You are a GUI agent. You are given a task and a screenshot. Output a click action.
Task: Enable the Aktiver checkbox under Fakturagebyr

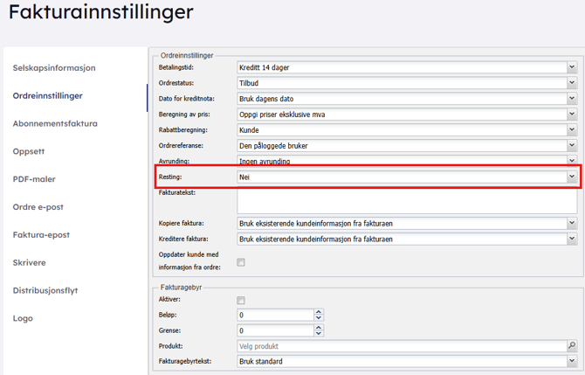tap(242, 300)
